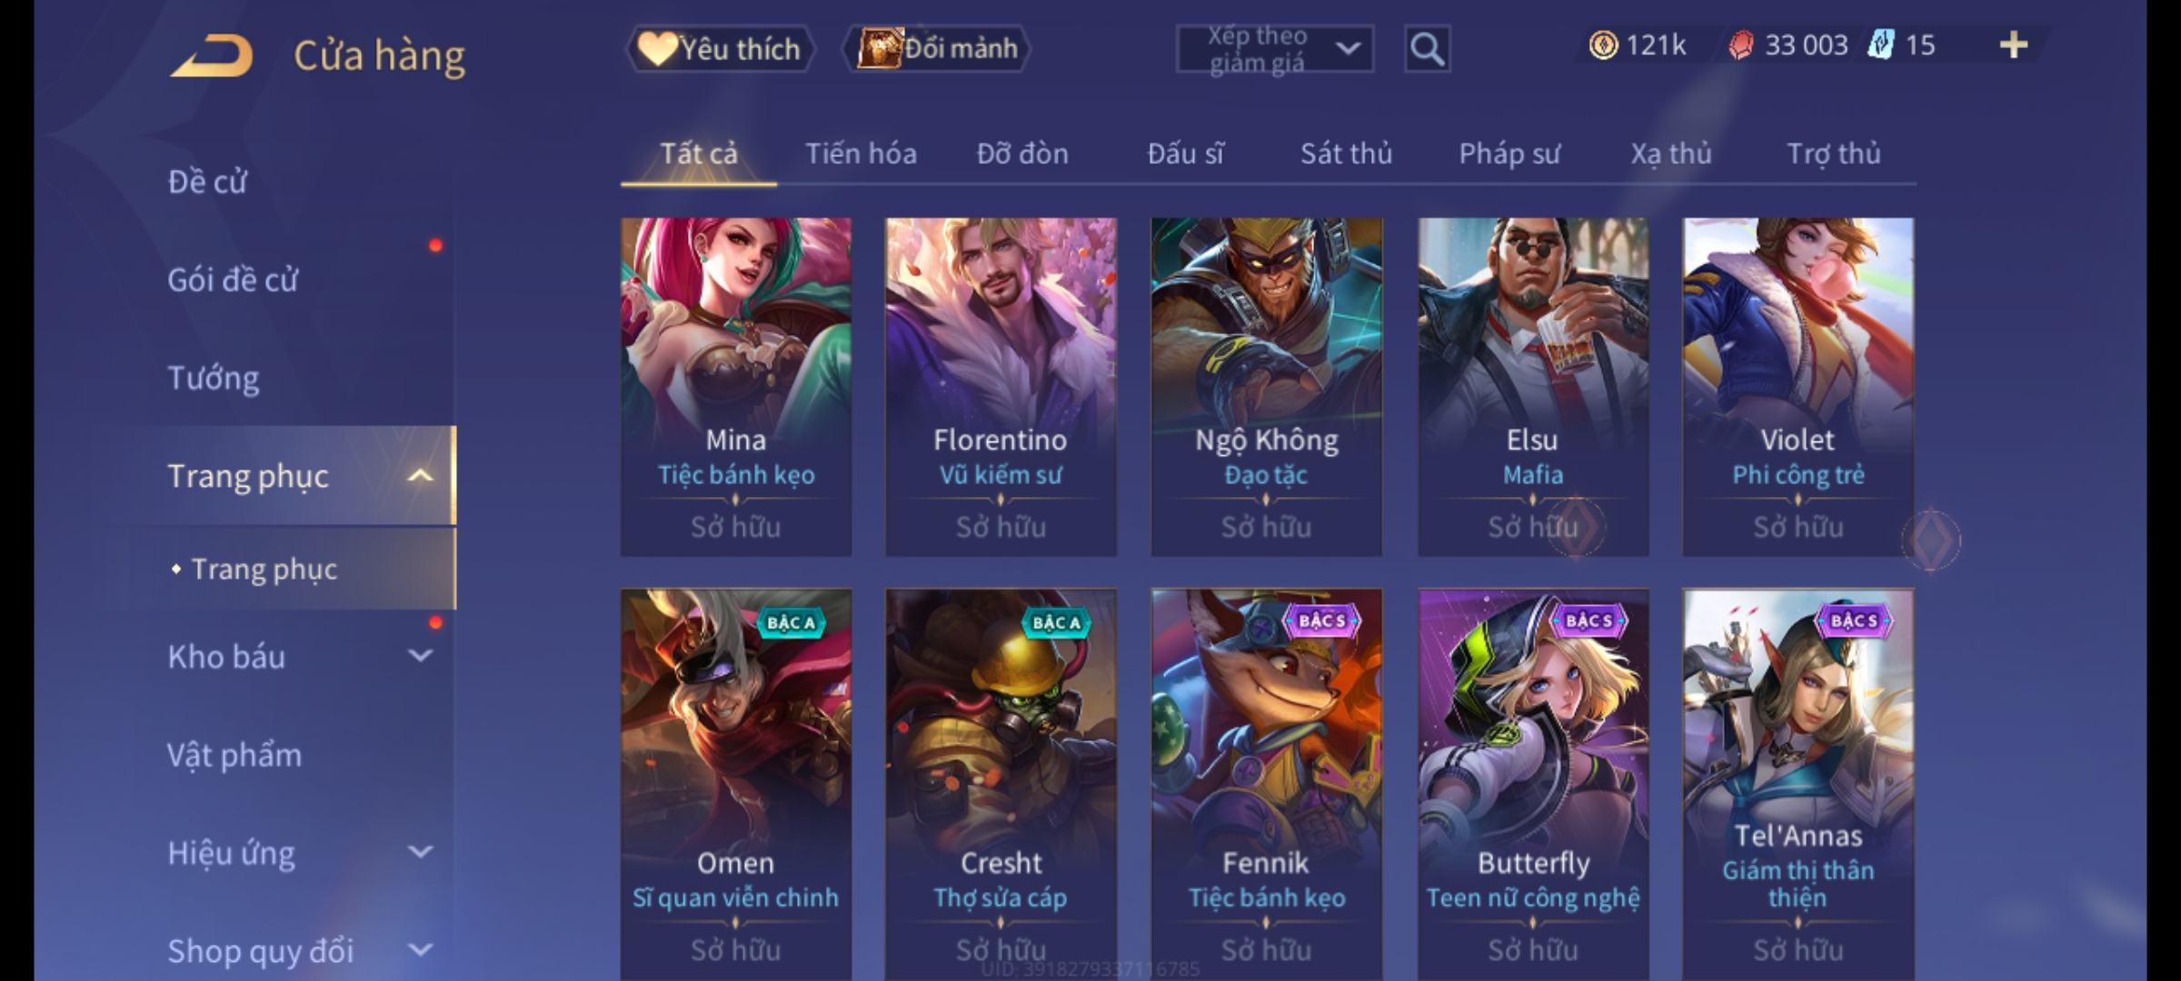
Task: Expand the Kho báu sidebar section
Action: [420, 655]
